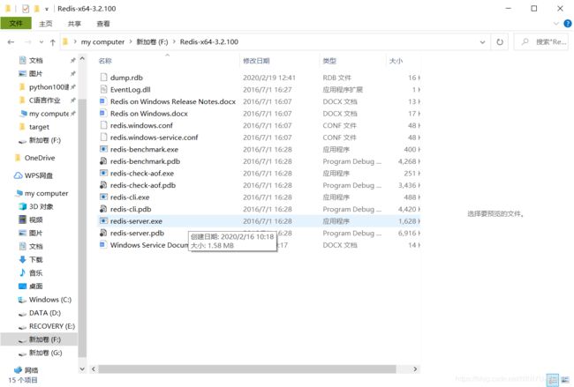Sort by 名称 column header
Image resolution: width=574 pixels, height=387 pixels.
[x=105, y=61]
